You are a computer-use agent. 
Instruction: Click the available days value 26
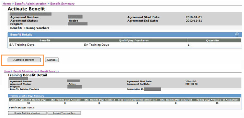point(217,103)
